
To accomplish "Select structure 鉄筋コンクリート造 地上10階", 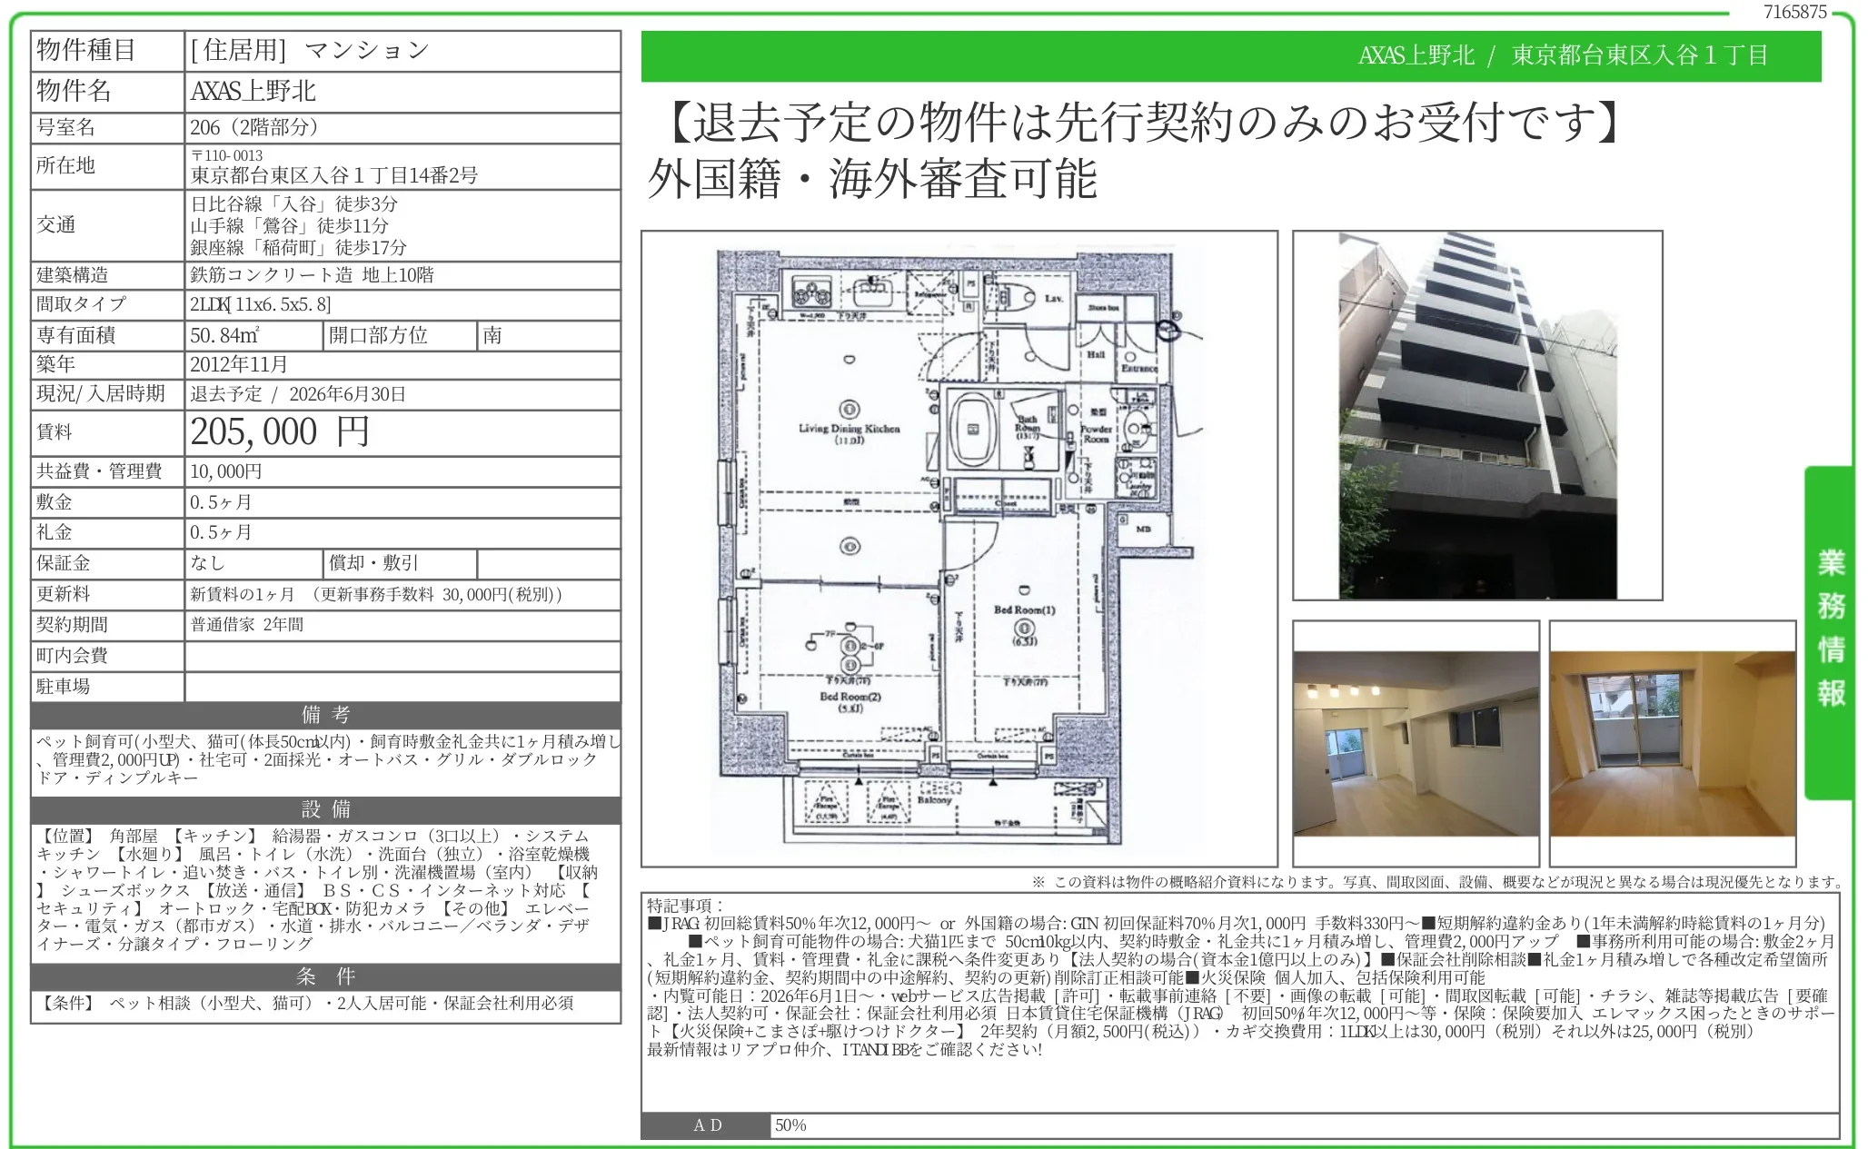I will coord(312,275).
